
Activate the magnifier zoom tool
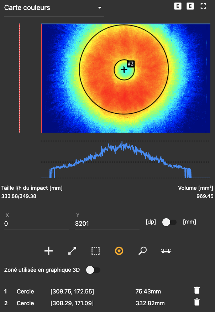click(x=142, y=251)
